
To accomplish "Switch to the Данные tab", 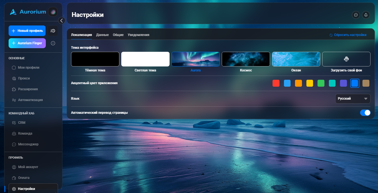I will click(x=102, y=35).
